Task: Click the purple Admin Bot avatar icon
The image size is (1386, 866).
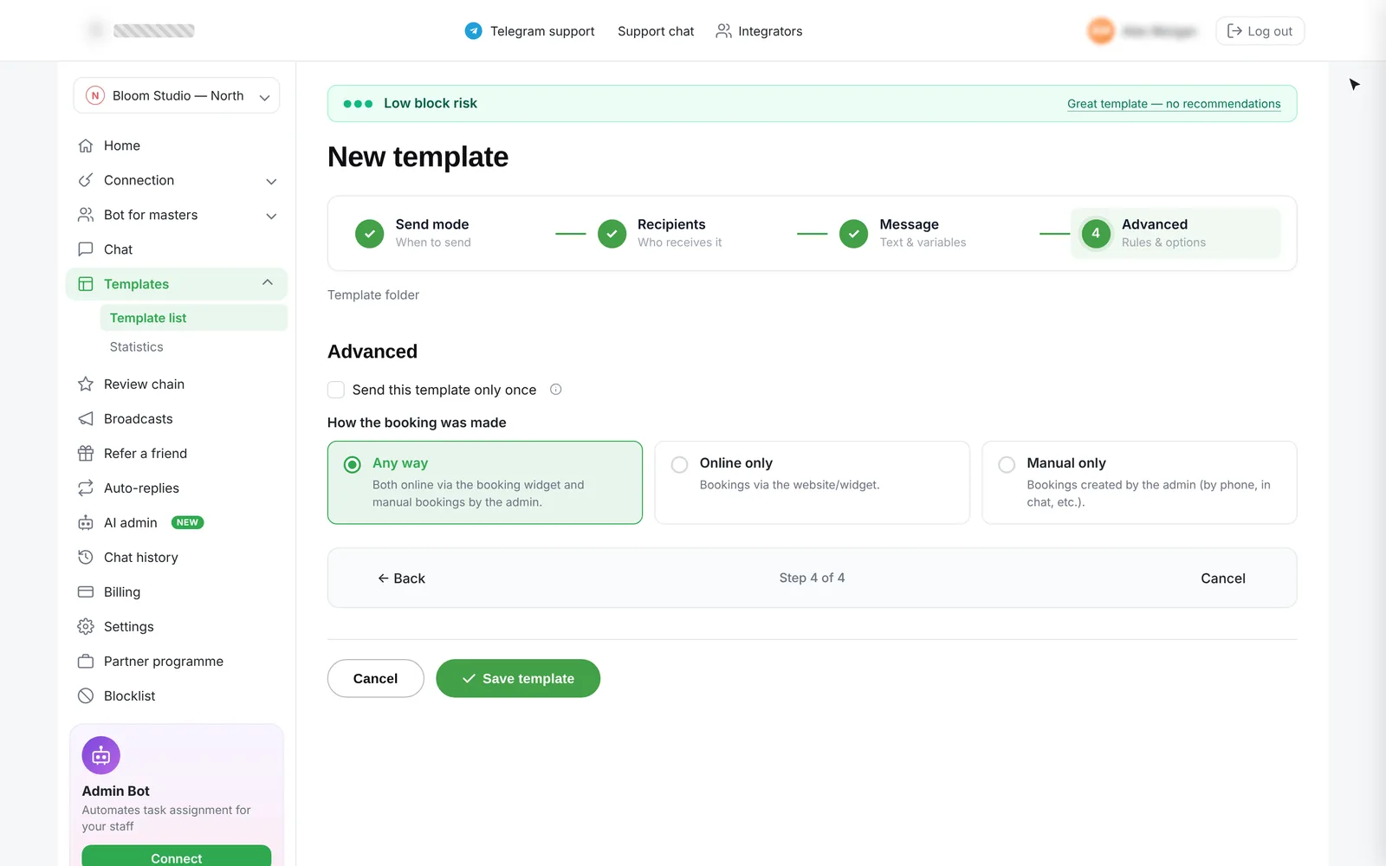Action: pos(101,756)
